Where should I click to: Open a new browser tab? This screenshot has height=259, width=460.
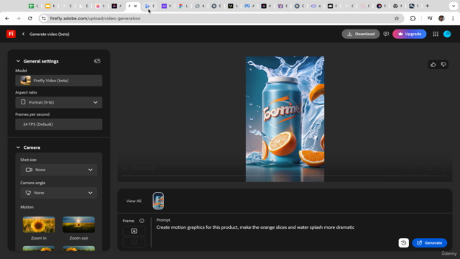(x=428, y=6)
